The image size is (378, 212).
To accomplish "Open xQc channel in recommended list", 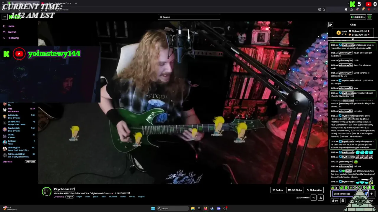I will coord(18,110).
